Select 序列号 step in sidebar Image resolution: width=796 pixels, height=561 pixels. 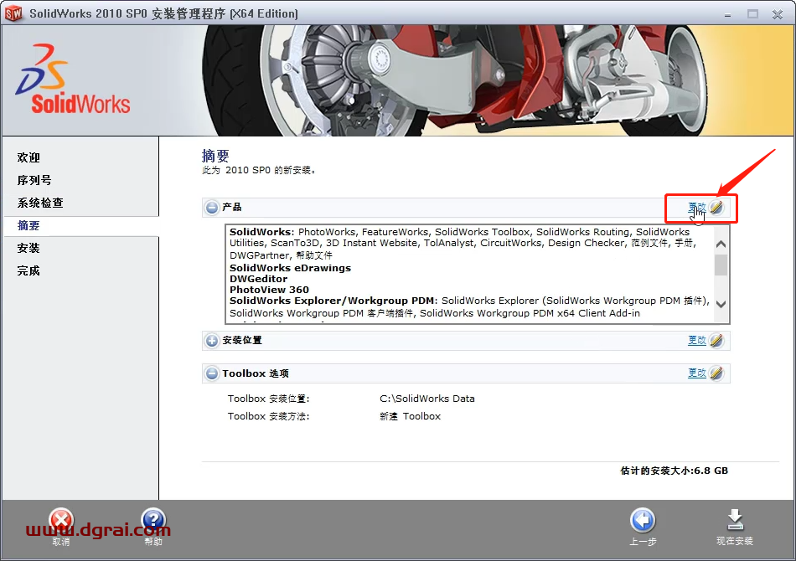click(34, 180)
